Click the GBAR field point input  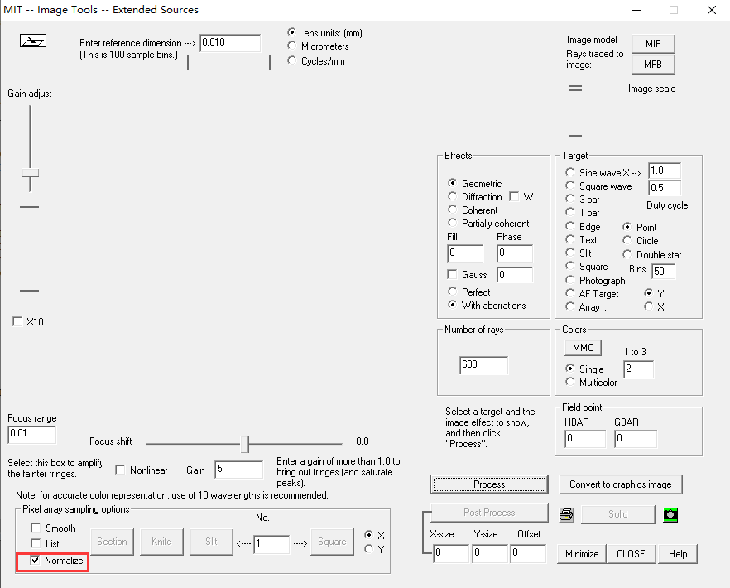[x=636, y=439]
